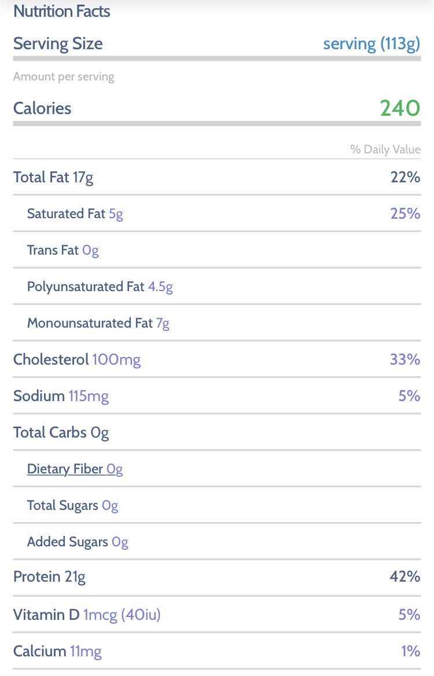This screenshot has width=434, height=676.
Task: Select the Total Carbs 0g row
Action: tap(217, 432)
